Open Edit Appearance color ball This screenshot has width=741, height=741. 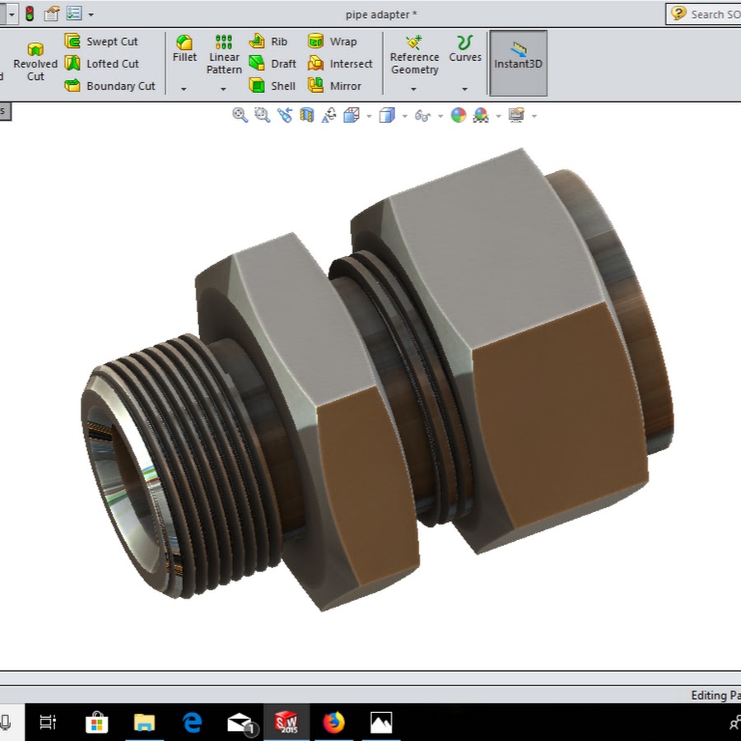(x=459, y=114)
